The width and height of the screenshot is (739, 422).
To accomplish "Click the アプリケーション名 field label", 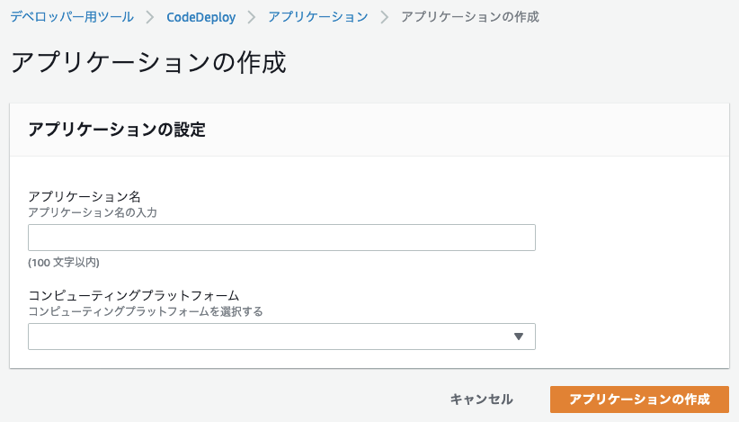I will (85, 196).
